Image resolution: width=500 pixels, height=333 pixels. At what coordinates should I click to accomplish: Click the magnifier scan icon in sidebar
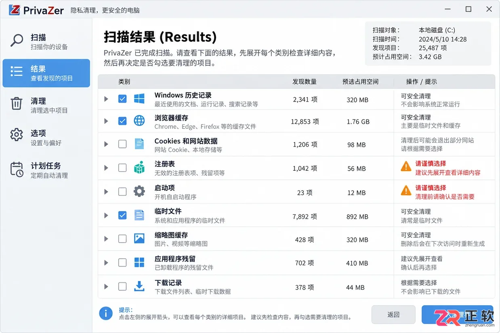click(x=17, y=41)
